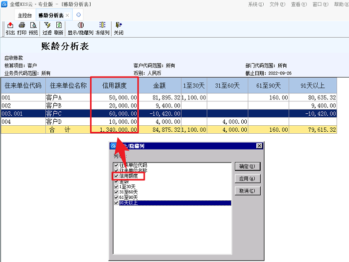The width and height of the screenshot is (349, 262).
Task: Add a new tab with plus icon
Action: 78,15
